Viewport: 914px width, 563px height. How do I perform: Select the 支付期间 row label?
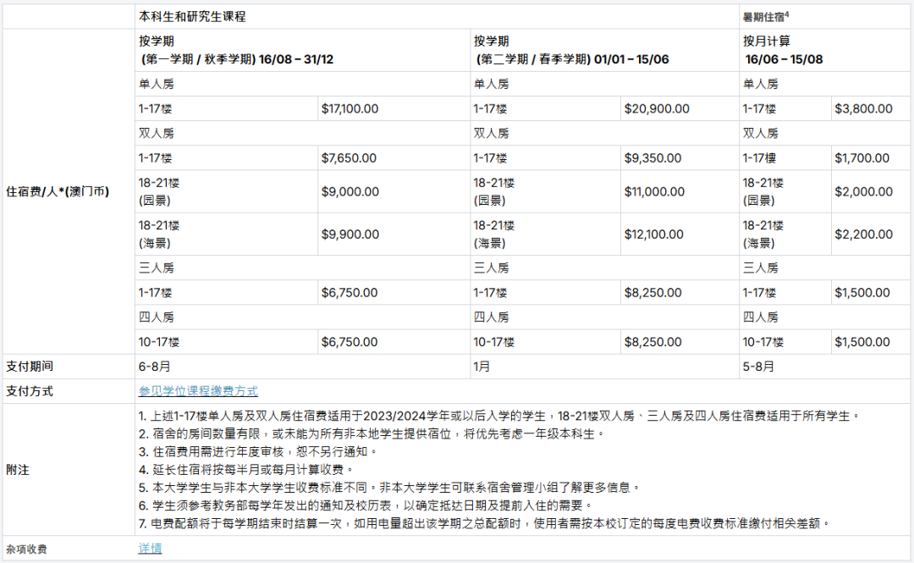tap(30, 367)
